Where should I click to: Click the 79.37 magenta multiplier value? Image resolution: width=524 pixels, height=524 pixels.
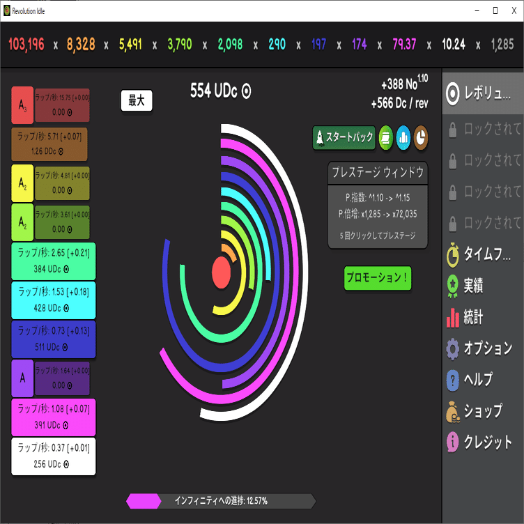pyautogui.click(x=404, y=44)
